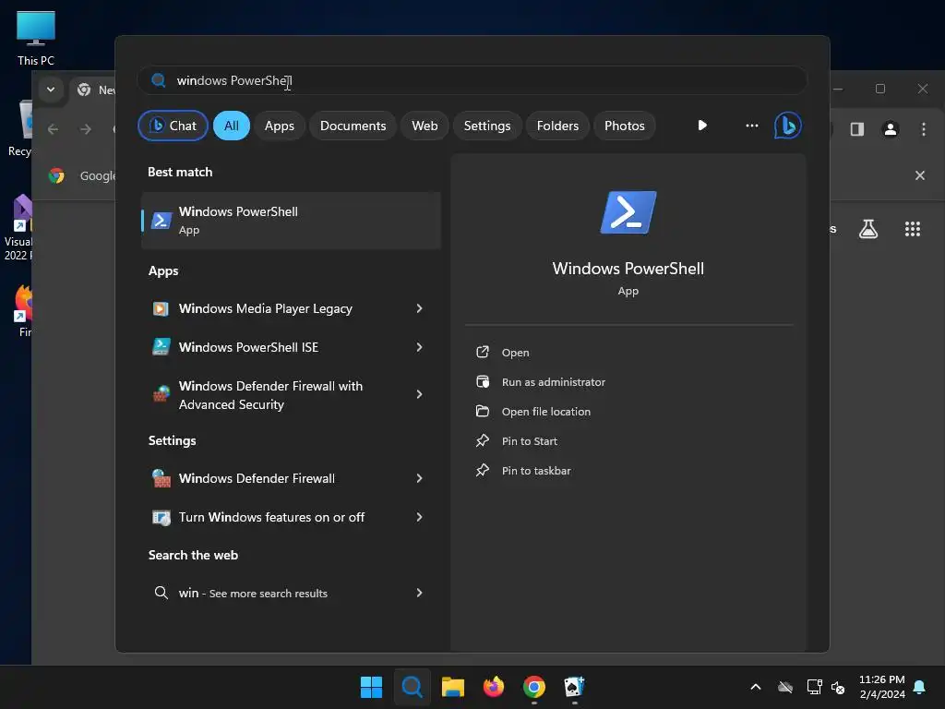The width and height of the screenshot is (945, 709).
Task: Click Windows Defender Firewall settings icon
Action: (x=161, y=479)
